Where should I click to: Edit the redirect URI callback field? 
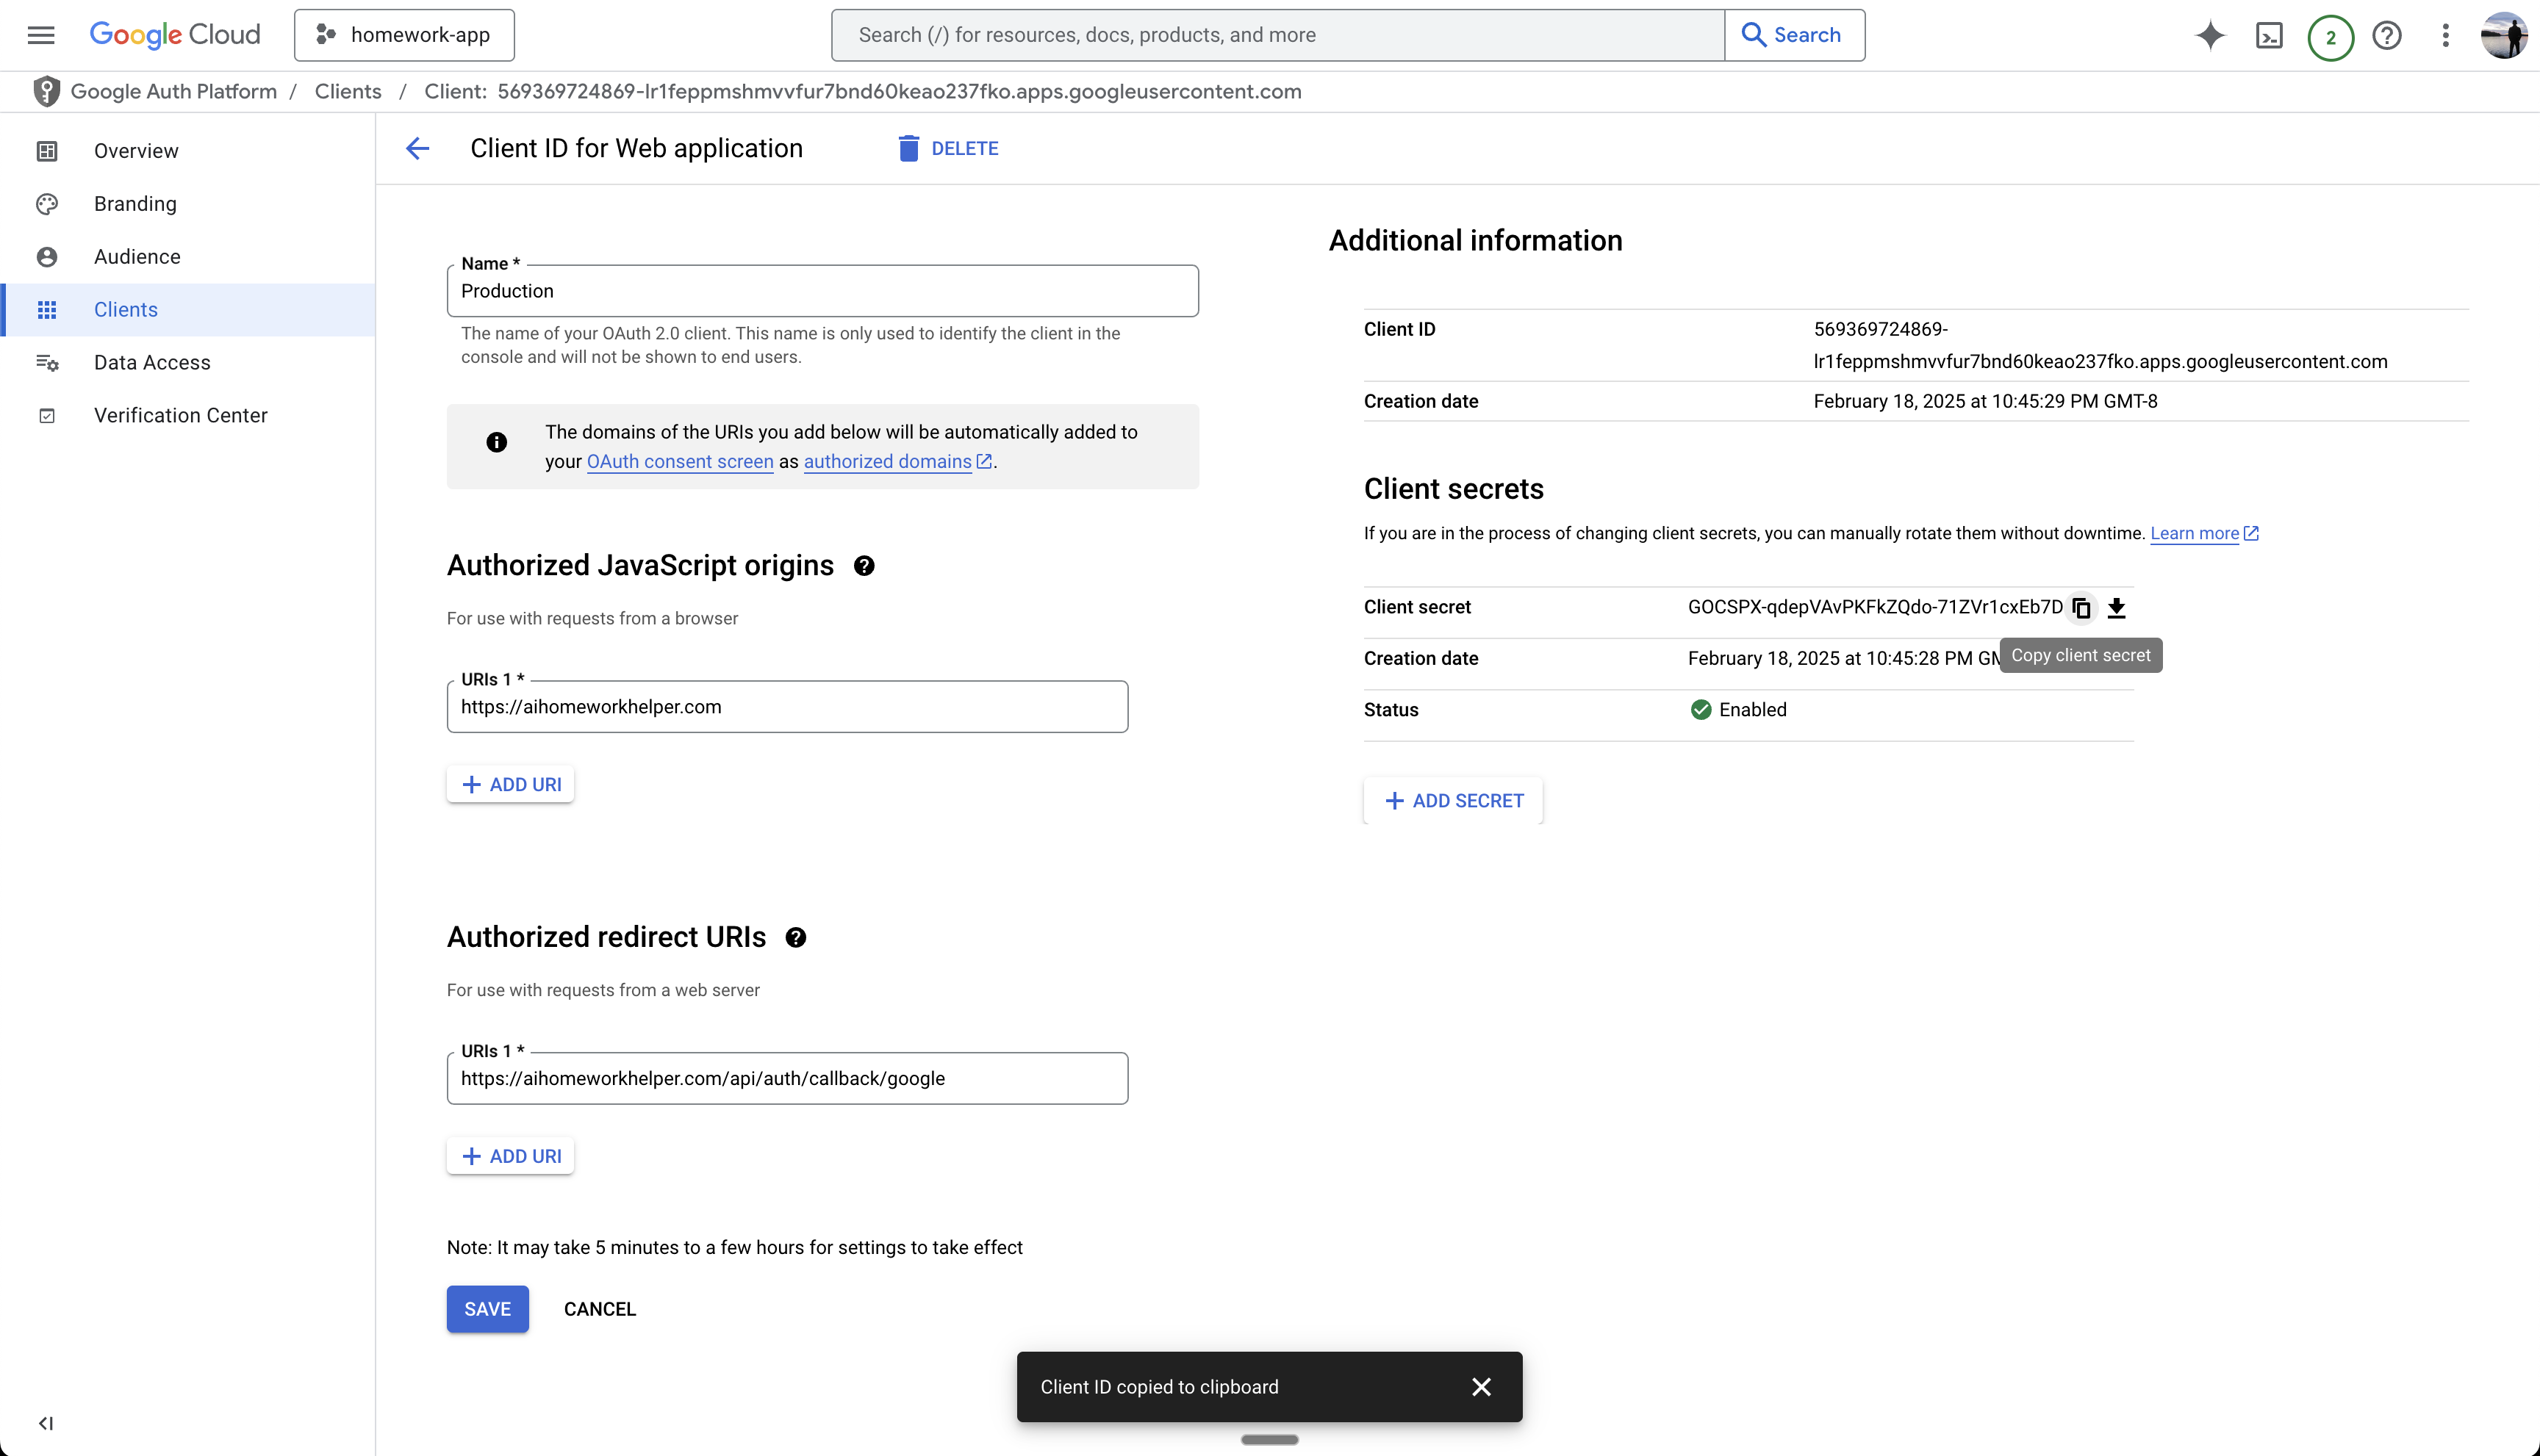787,1078
